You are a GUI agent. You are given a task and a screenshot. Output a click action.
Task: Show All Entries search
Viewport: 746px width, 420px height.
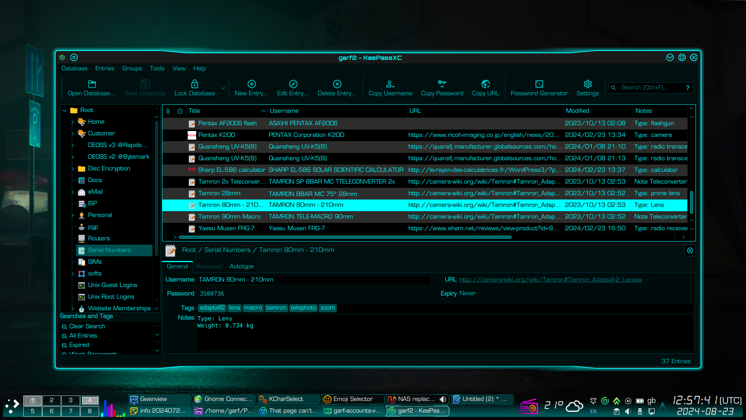point(83,336)
